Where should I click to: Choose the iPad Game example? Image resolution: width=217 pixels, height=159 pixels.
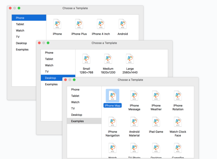pos(156,122)
